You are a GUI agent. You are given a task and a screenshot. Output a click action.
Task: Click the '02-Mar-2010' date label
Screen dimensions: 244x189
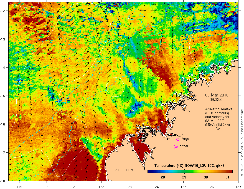tap(217, 95)
